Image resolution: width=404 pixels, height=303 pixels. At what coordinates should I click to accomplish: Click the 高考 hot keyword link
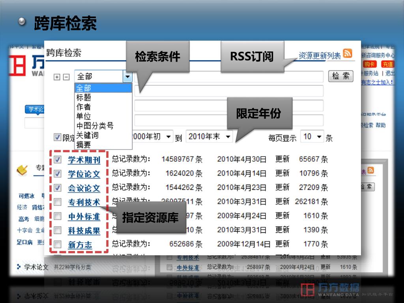pyautogui.click(x=24, y=219)
